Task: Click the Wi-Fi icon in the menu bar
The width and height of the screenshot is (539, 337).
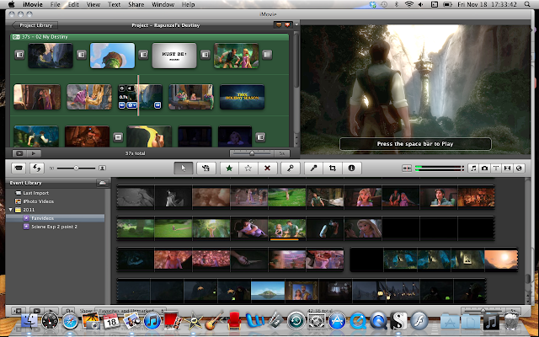Action: [408, 4]
